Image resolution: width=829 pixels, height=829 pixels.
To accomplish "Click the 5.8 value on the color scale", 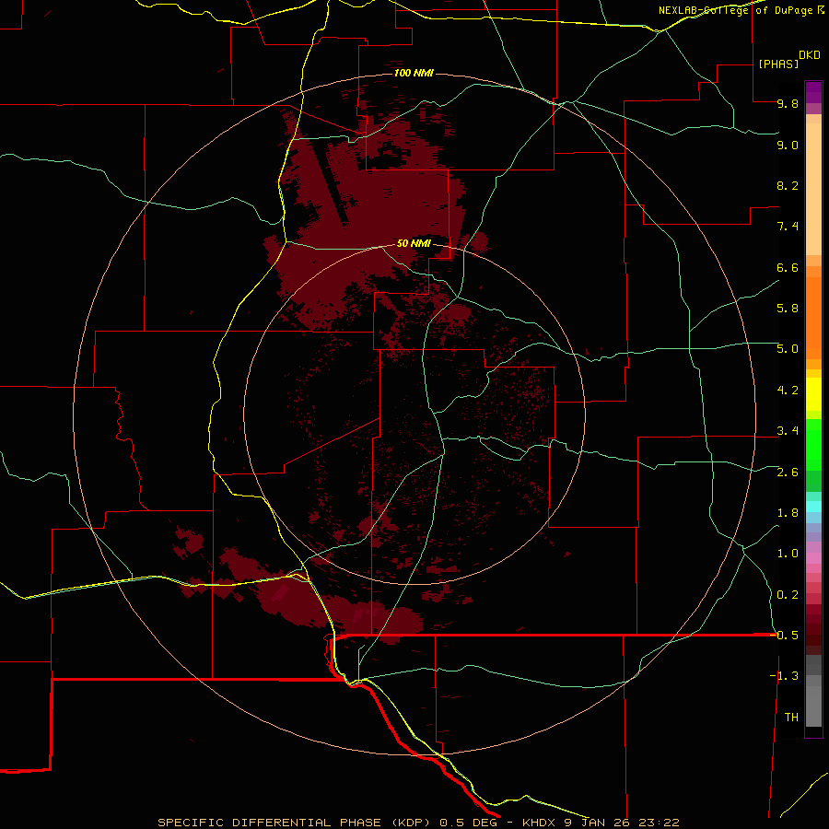I will (788, 309).
